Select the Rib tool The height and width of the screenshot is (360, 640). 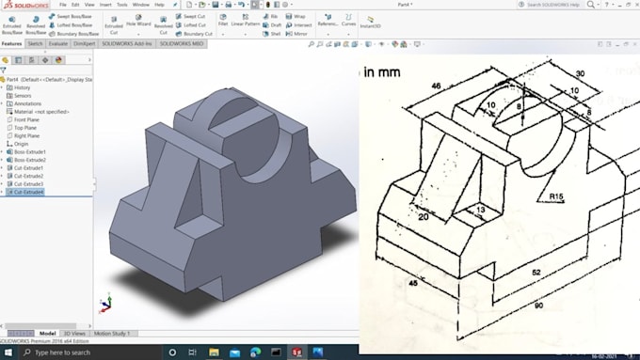coord(270,16)
